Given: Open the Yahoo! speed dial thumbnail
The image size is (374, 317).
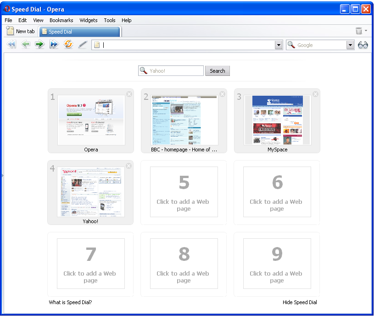Looking at the screenshot, I should point(90,192).
